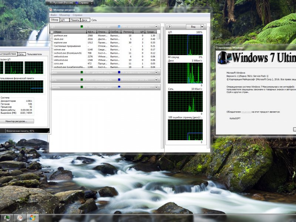This screenshot has width=296, height=222.
Task: Sort by the Потоки column header
Action: [127, 32]
